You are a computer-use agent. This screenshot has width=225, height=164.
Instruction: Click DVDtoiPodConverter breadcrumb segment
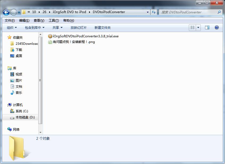(109, 12)
